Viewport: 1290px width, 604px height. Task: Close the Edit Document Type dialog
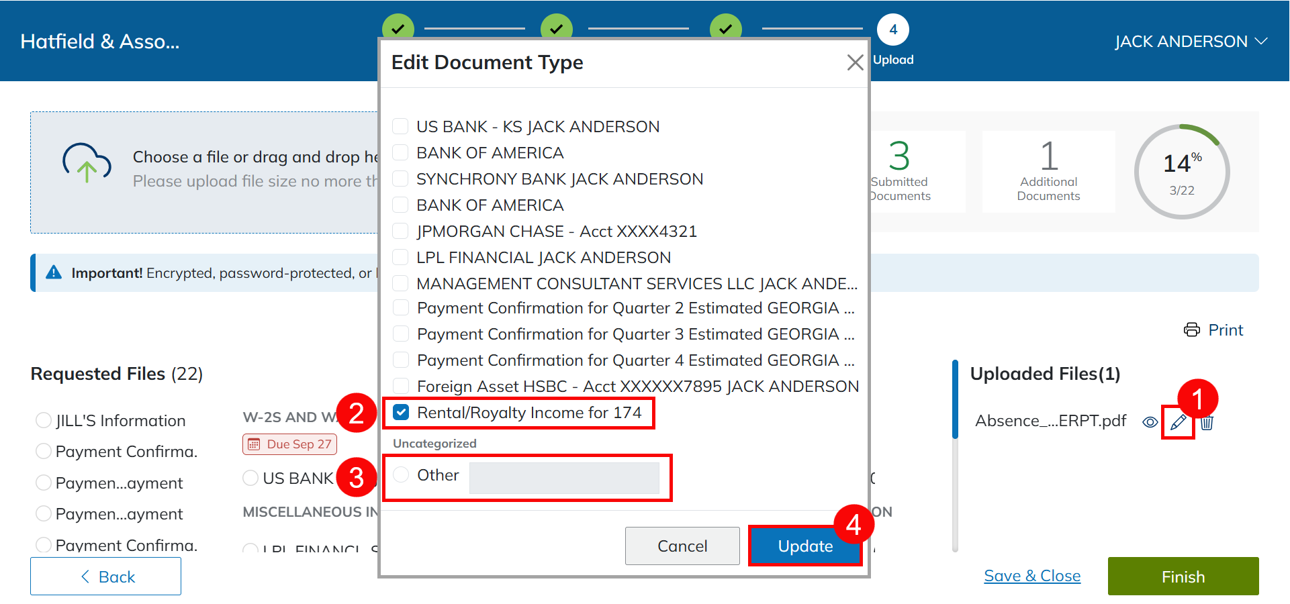(855, 62)
